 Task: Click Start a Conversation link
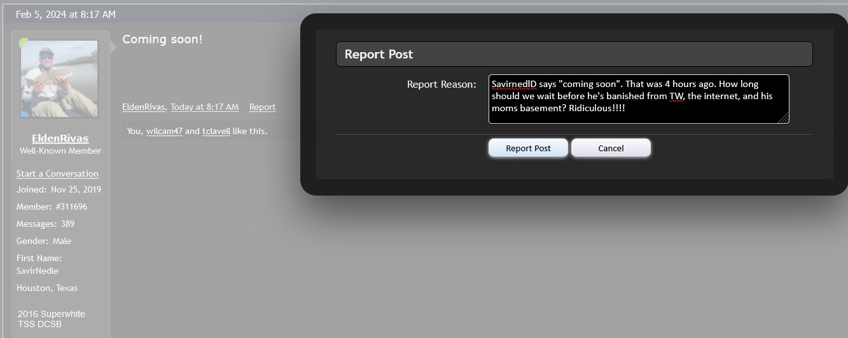tap(57, 173)
